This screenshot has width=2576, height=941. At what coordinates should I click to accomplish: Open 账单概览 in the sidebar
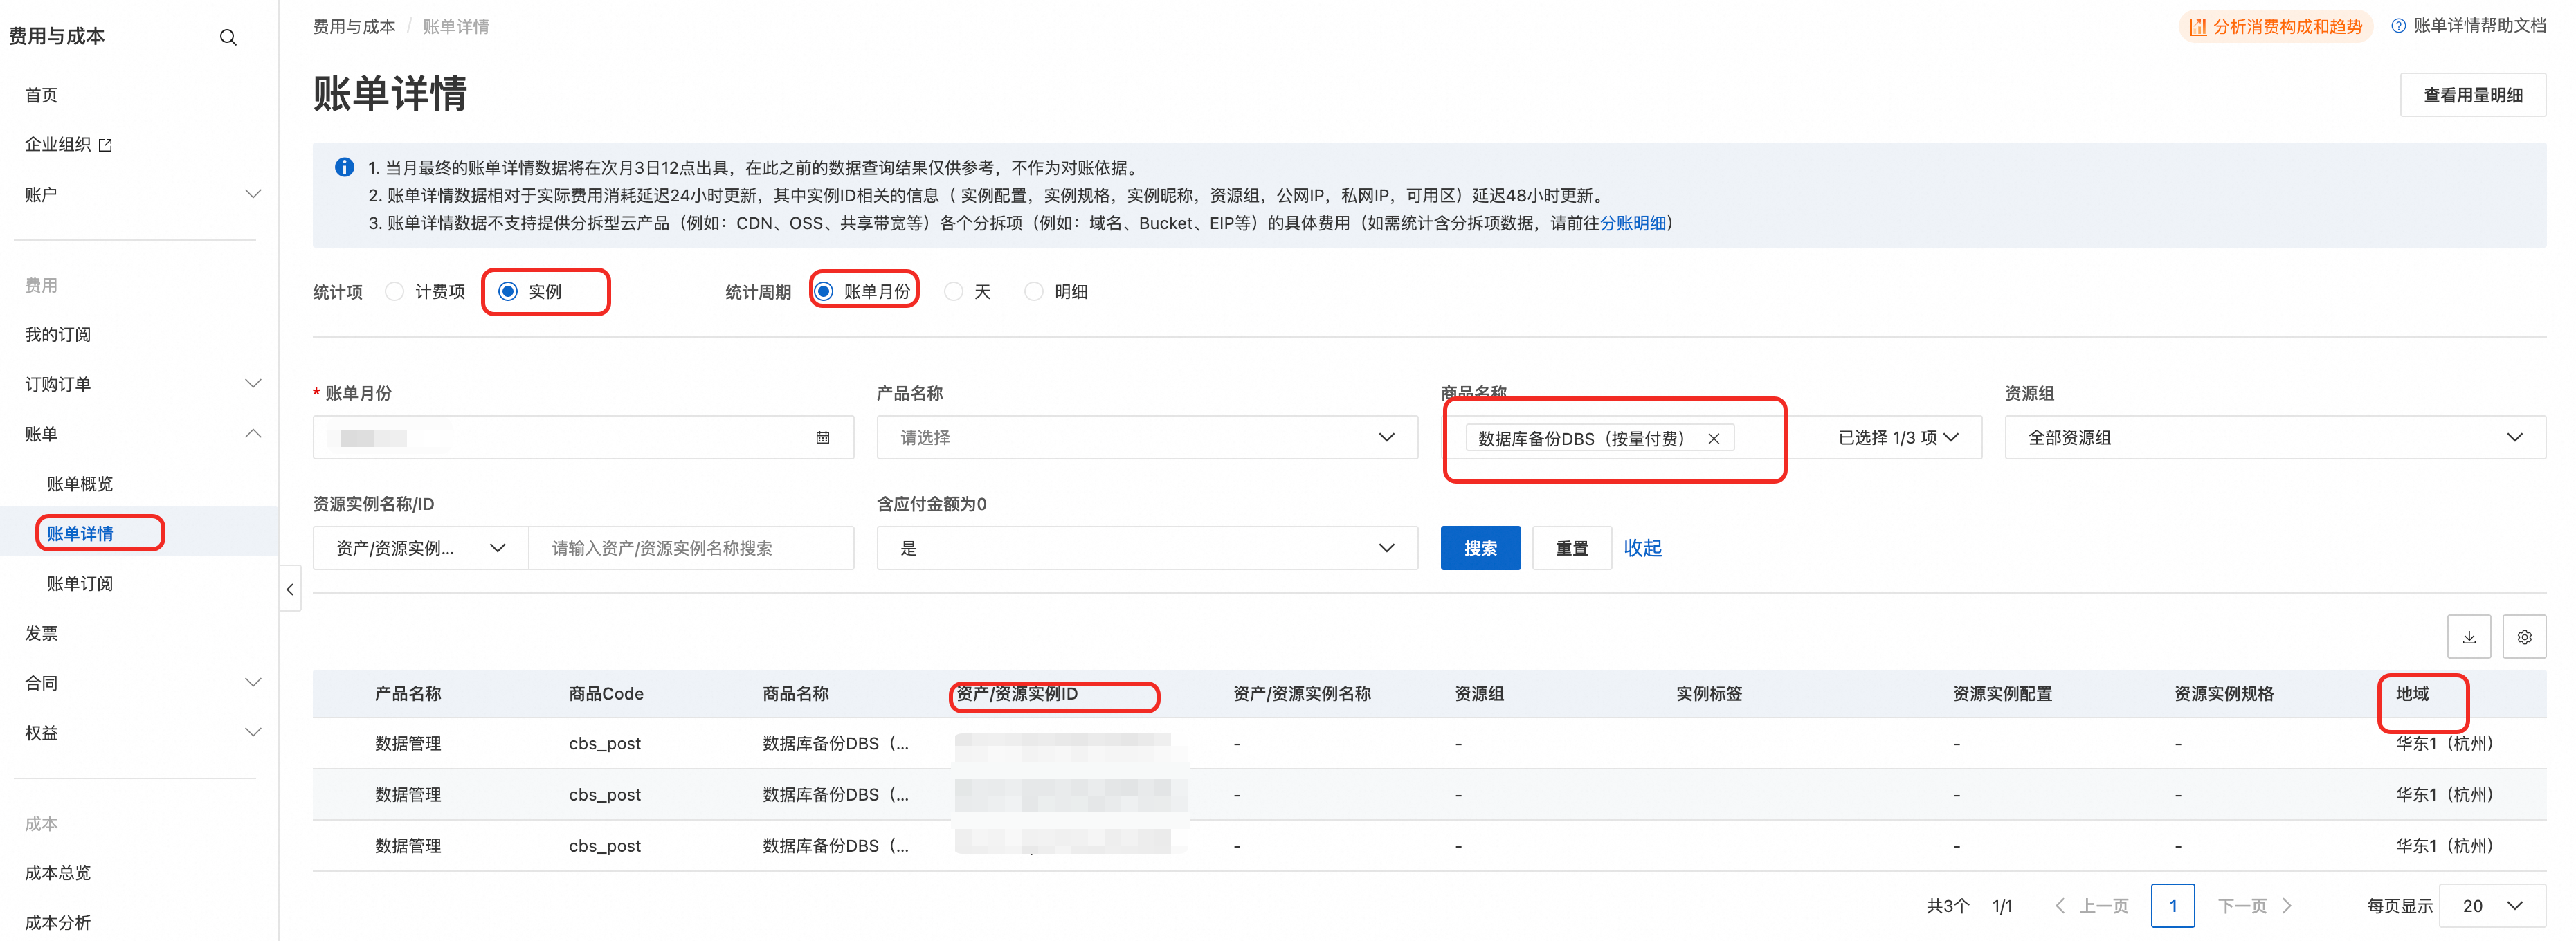coord(80,484)
